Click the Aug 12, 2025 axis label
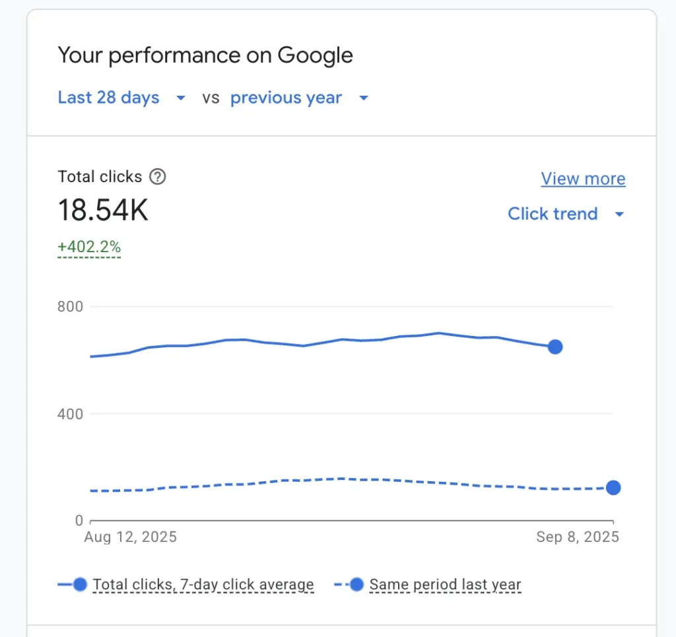 coord(131,537)
